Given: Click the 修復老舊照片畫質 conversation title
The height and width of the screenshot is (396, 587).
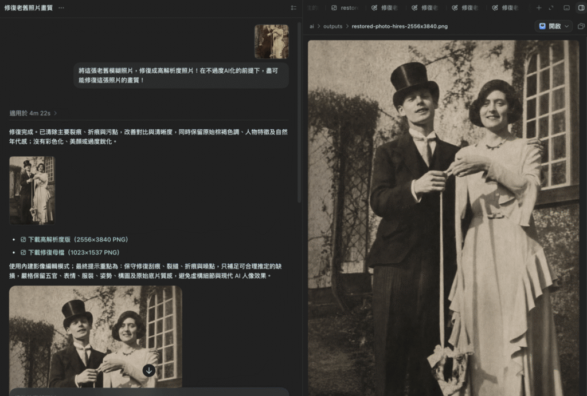Looking at the screenshot, I should pyautogui.click(x=29, y=8).
